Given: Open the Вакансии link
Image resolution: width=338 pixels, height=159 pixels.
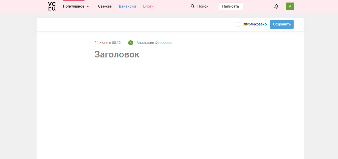Looking at the screenshot, I should [127, 6].
